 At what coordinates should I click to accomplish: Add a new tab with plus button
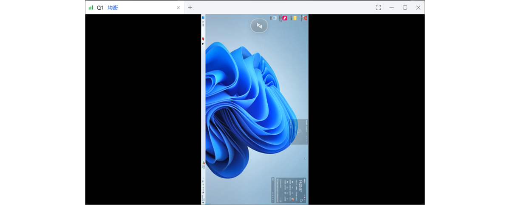pyautogui.click(x=190, y=8)
